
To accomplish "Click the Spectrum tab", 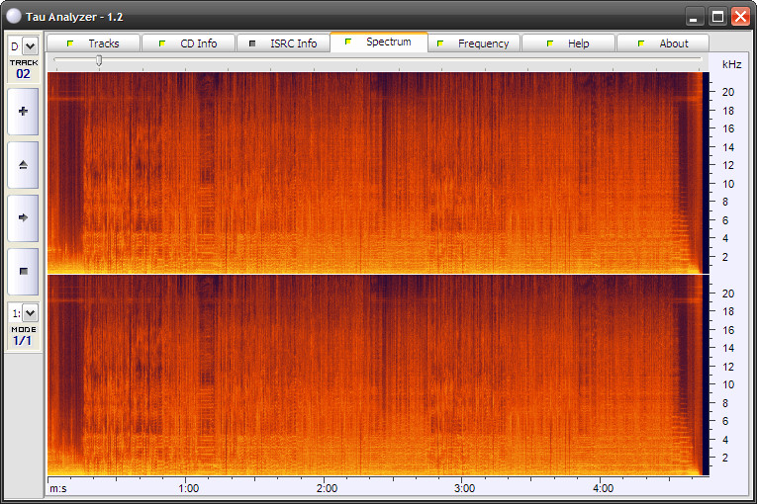I will [379, 42].
